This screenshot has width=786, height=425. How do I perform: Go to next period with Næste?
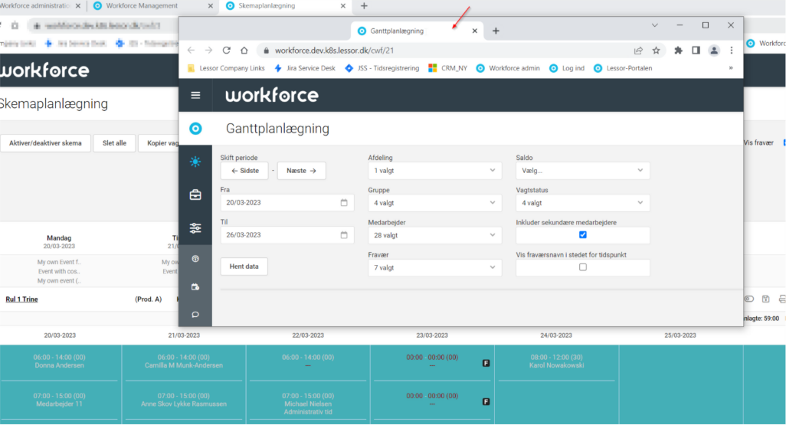301,171
